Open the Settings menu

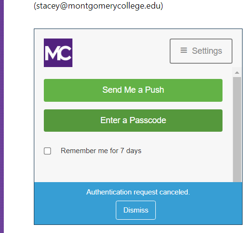click(201, 51)
